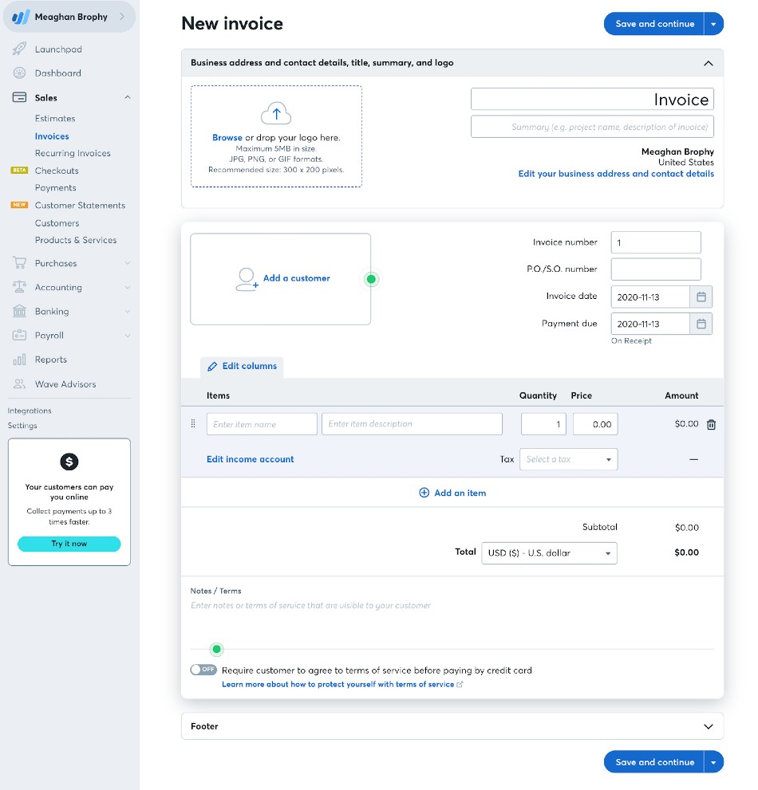Screen dimensions: 758x790
Task: Click the Accounting scales icon
Action: pos(19,287)
